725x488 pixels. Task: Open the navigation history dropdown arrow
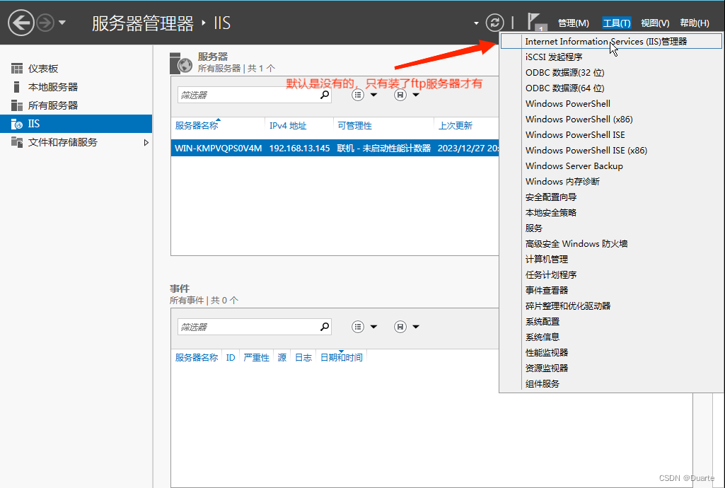tap(62, 23)
